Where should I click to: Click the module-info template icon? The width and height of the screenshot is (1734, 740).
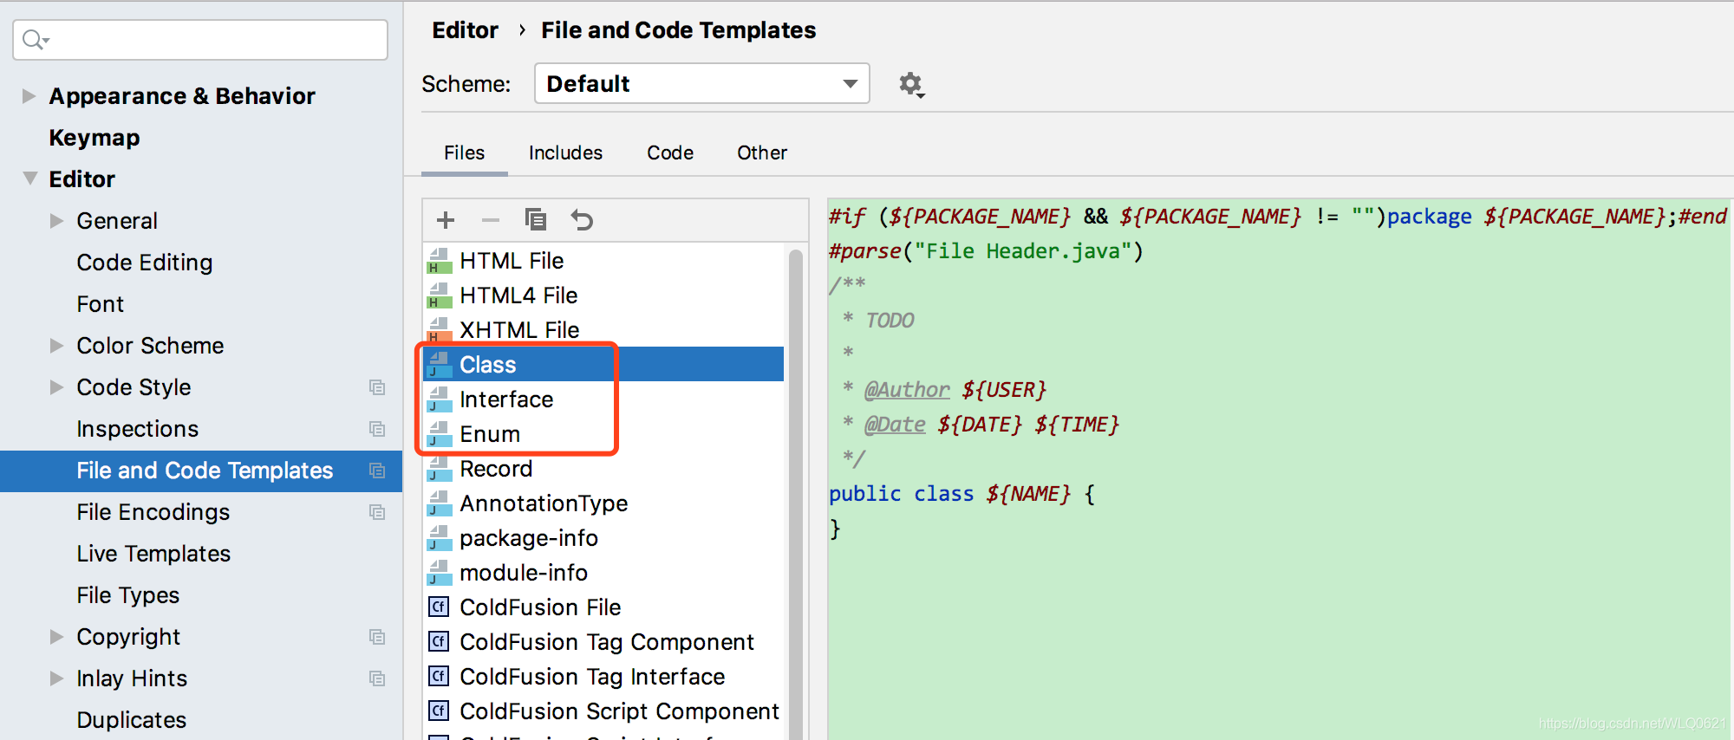coord(440,573)
